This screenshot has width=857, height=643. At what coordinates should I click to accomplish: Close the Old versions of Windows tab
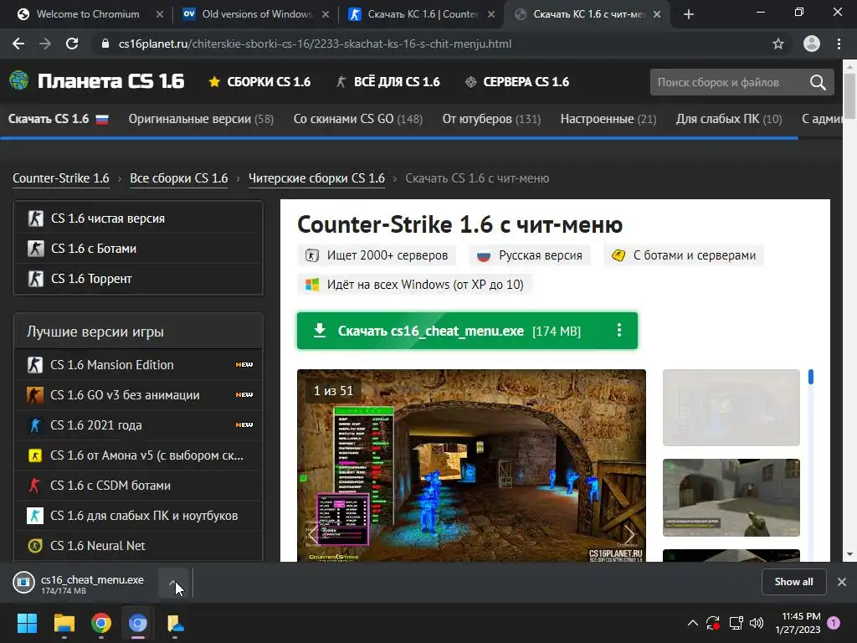click(326, 14)
